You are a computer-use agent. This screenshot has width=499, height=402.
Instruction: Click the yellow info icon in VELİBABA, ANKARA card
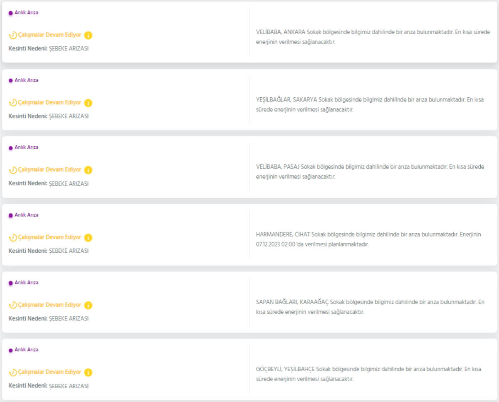pos(88,35)
